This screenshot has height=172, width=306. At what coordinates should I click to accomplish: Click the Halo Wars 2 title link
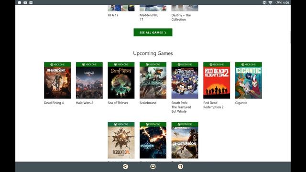85,103
